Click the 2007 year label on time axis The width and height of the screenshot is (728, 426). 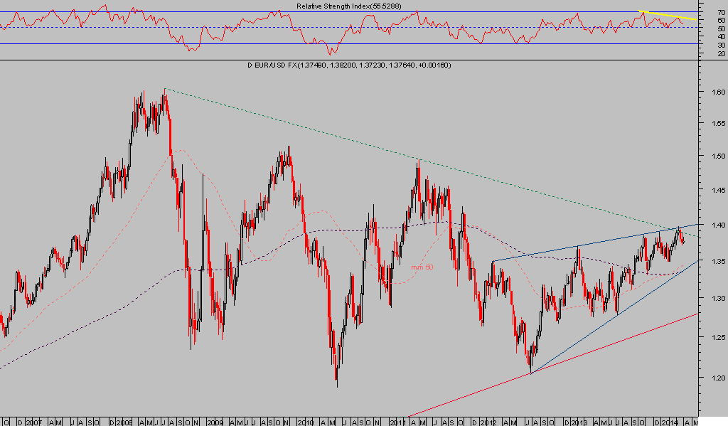click(x=33, y=422)
